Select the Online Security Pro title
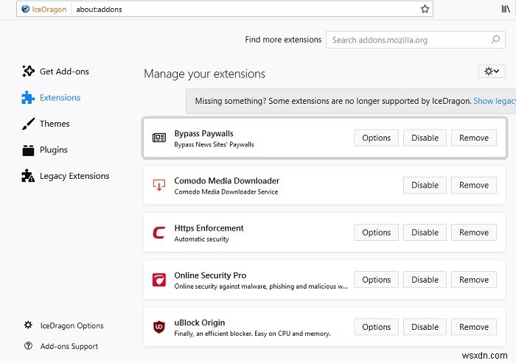The width and height of the screenshot is (516, 363). 210,275
